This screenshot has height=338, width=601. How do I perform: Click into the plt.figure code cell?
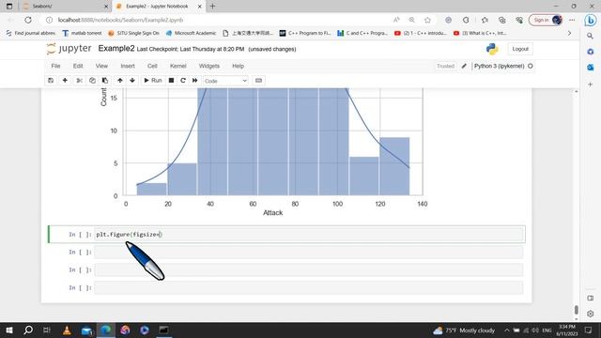pyautogui.click(x=309, y=235)
